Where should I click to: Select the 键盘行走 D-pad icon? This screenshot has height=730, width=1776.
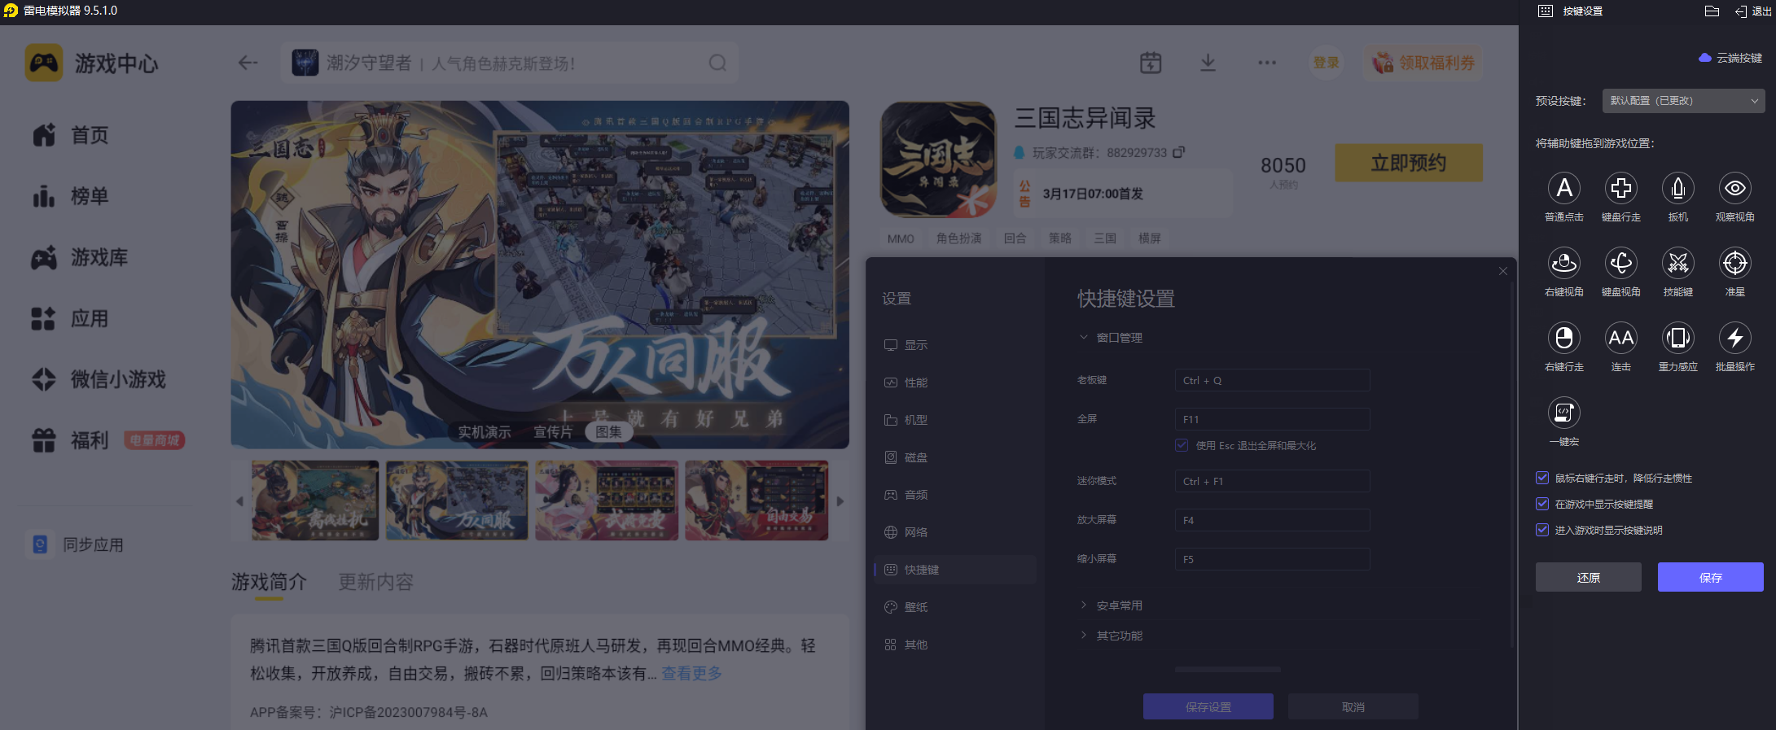1620,188
